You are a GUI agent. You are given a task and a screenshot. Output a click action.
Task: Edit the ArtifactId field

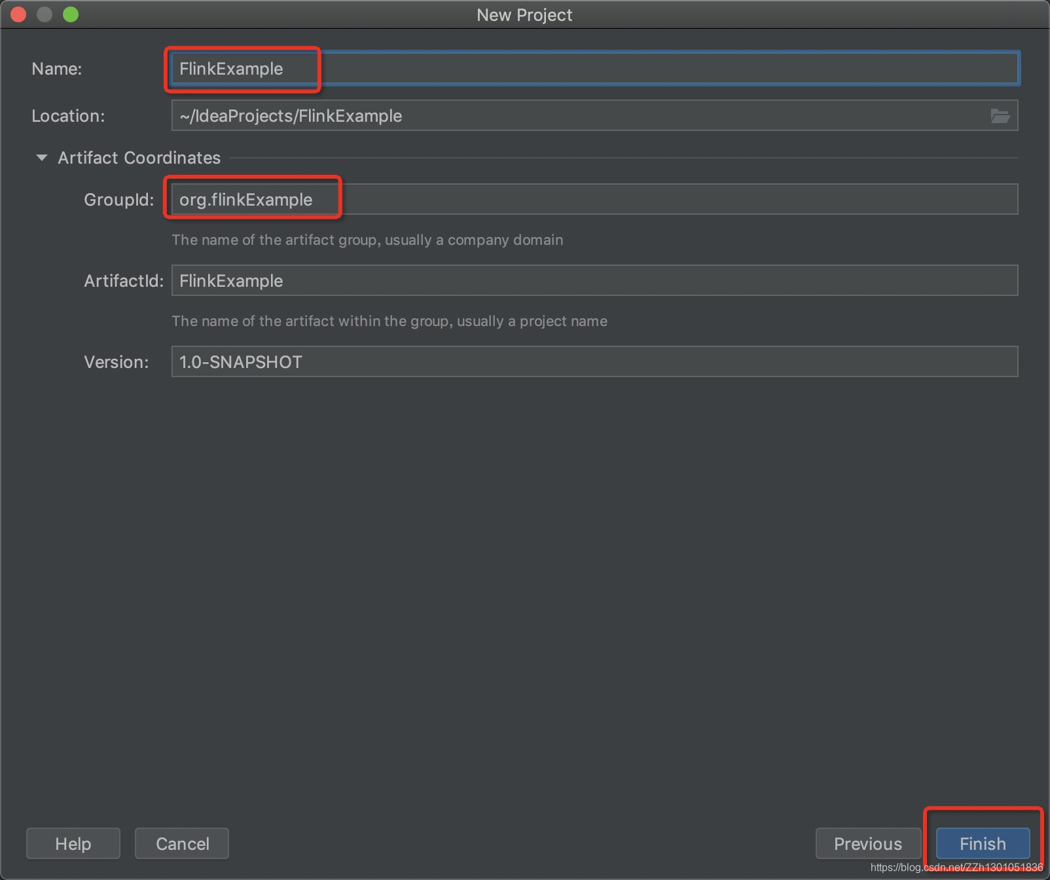pos(594,280)
